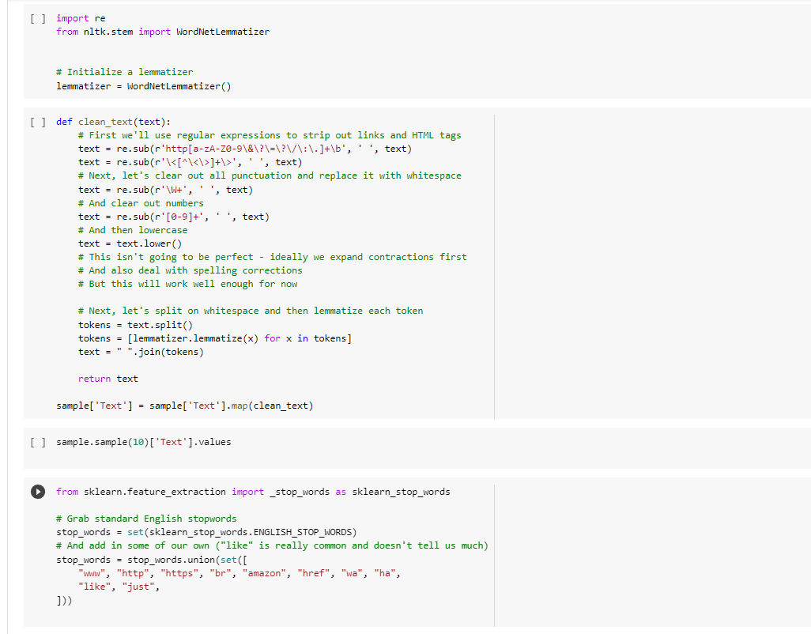Click the clean_text function definition line

click(111, 121)
